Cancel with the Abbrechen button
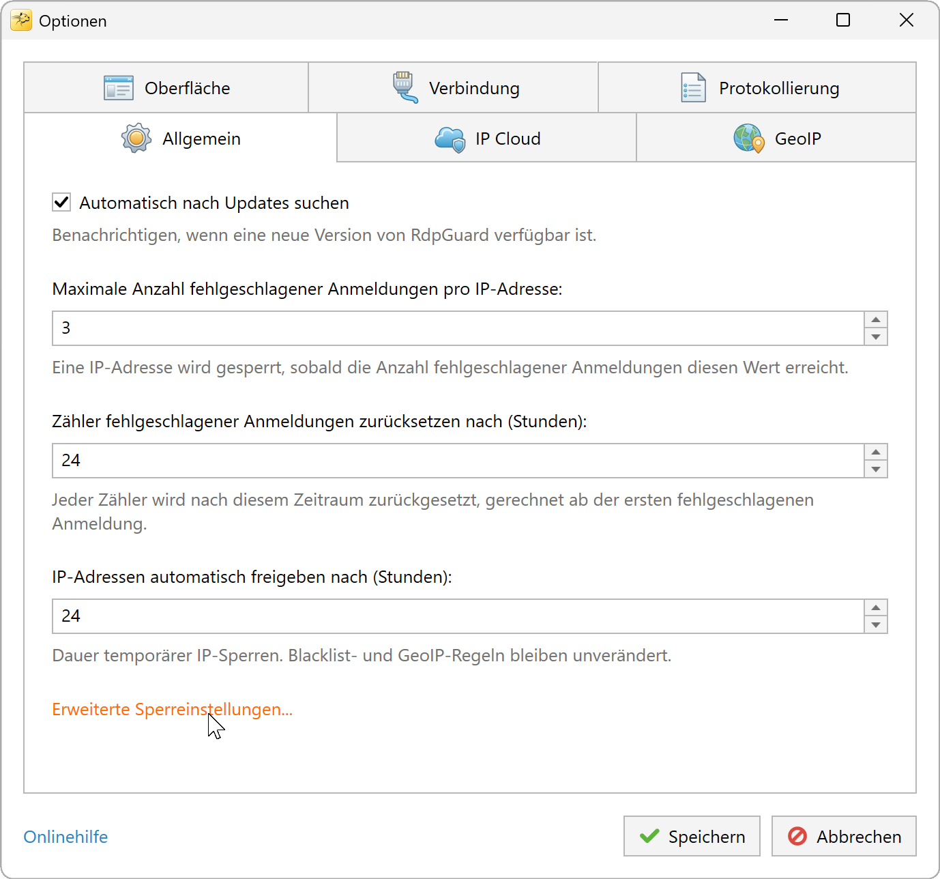Image resolution: width=940 pixels, height=879 pixels. [x=844, y=836]
